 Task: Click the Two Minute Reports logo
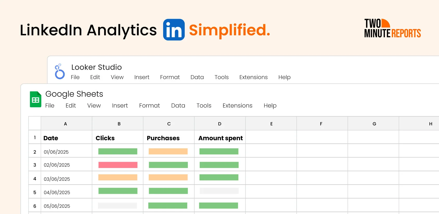pos(393,28)
